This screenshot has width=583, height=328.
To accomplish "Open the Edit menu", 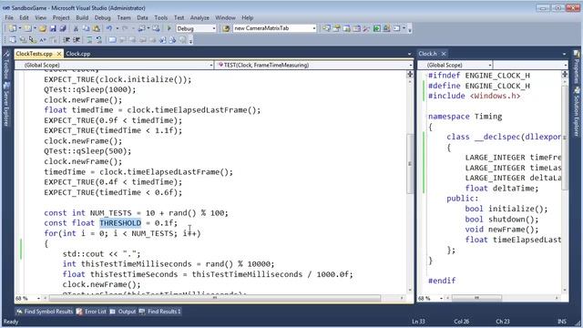I will pos(24,17).
